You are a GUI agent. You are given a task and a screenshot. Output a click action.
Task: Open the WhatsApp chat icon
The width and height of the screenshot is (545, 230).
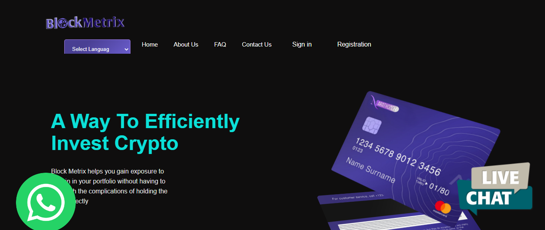click(46, 202)
